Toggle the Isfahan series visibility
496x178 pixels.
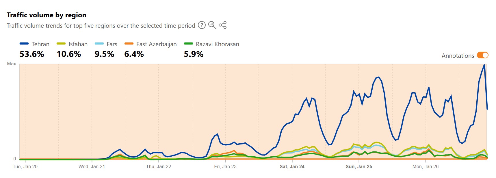77,44
